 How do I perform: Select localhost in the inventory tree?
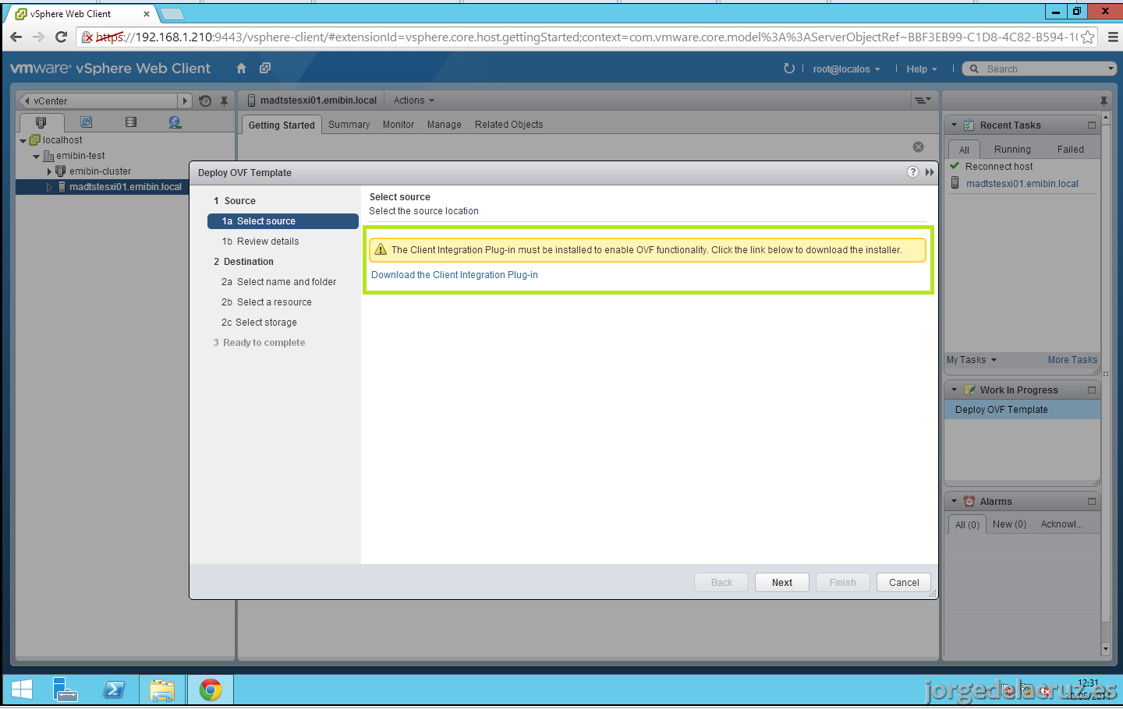click(62, 140)
